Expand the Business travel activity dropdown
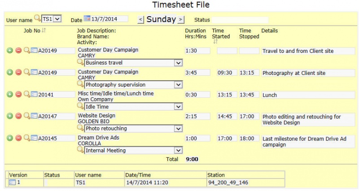Viewport: 359px width, 191px height. click(178, 63)
